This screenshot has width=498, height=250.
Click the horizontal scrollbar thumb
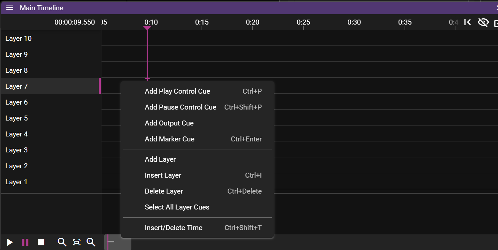pyautogui.click(x=118, y=242)
